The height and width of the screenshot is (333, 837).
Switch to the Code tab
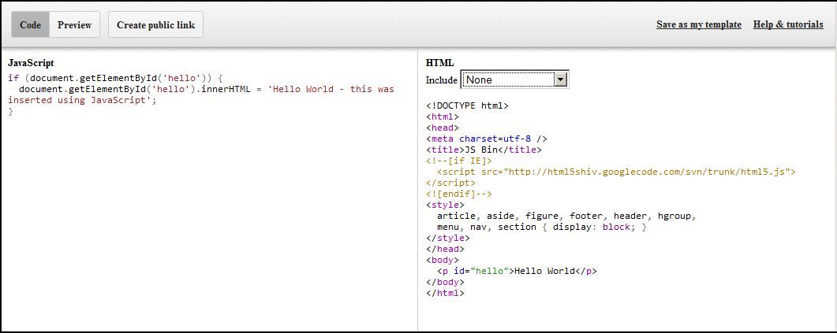pos(31,24)
